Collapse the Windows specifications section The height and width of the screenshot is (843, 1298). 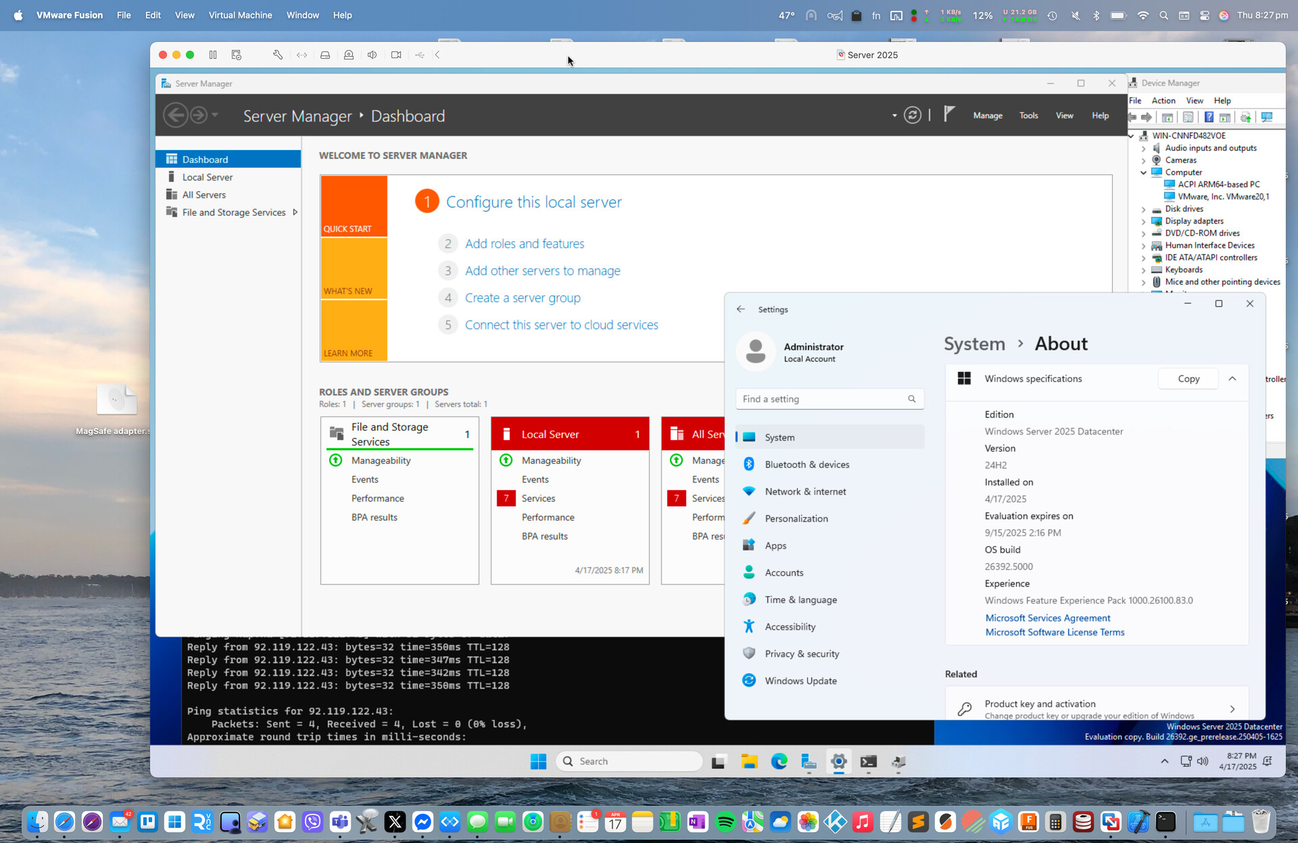(x=1232, y=379)
